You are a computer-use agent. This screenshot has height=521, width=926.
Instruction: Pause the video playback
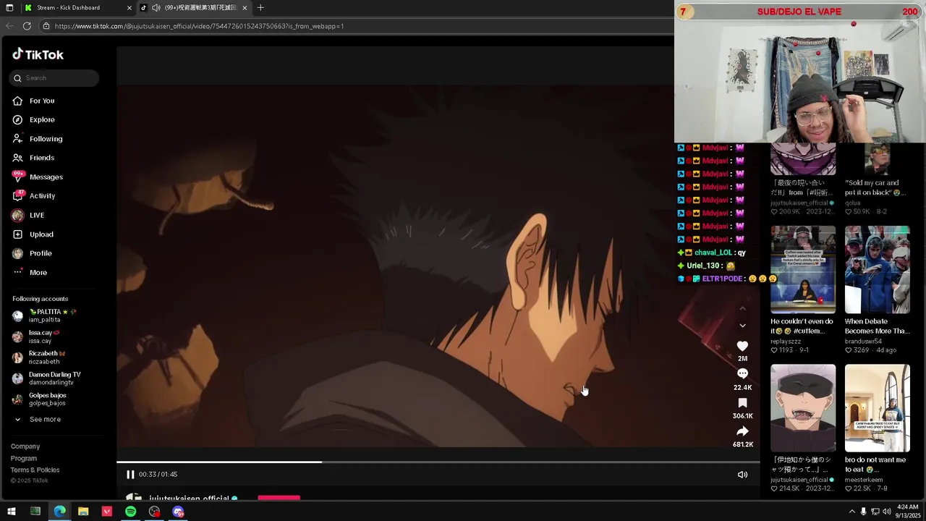pos(130,474)
